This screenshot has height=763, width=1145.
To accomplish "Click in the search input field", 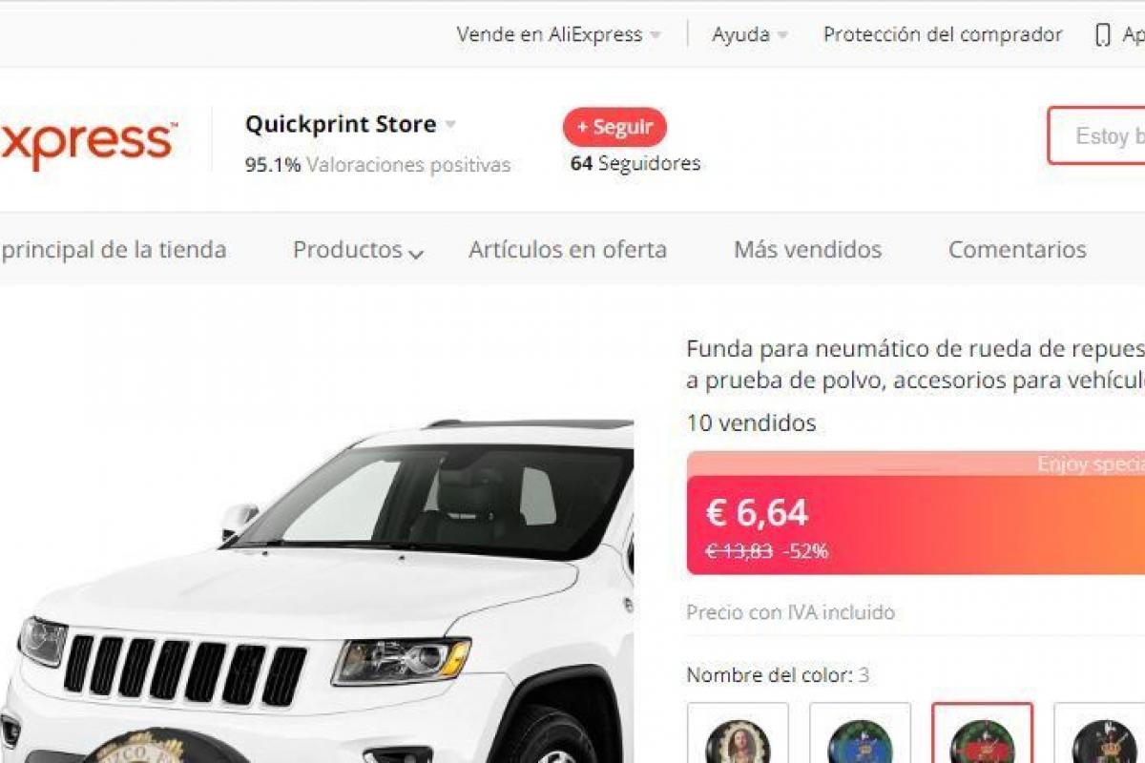I will point(1096,135).
